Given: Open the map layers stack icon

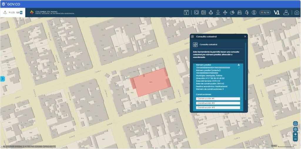Looking at the screenshot, I should click(x=211, y=13).
